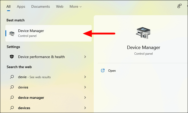Select the 'device manager' web suggestion

point(48,98)
